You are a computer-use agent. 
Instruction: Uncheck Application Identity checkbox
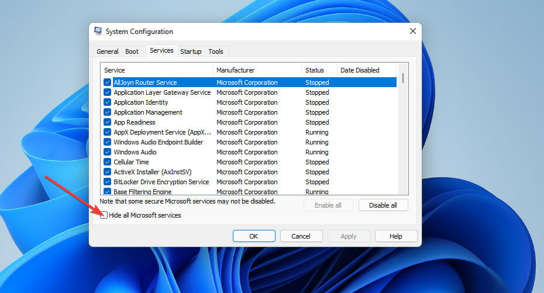pyautogui.click(x=107, y=102)
